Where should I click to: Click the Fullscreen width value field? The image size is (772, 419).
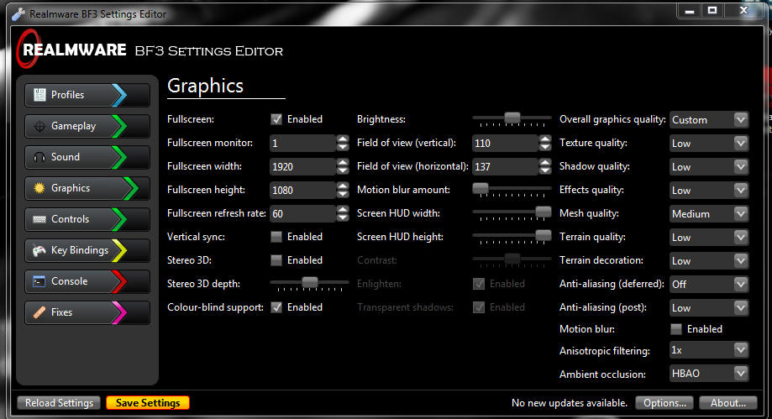click(x=302, y=167)
